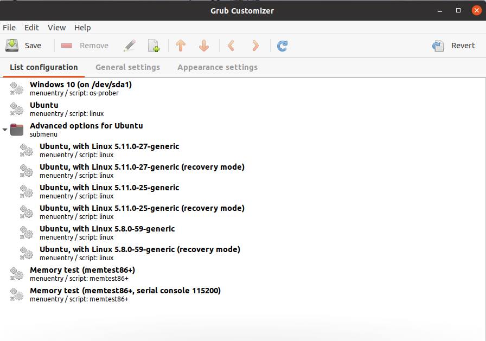The image size is (486, 341).
Task: Select the Ubuntu menuentry title
Action: (44, 105)
